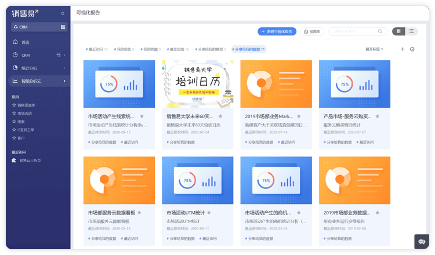
Task: Favorite the 市场活动产生线索统计 report star
Action: coord(142,116)
